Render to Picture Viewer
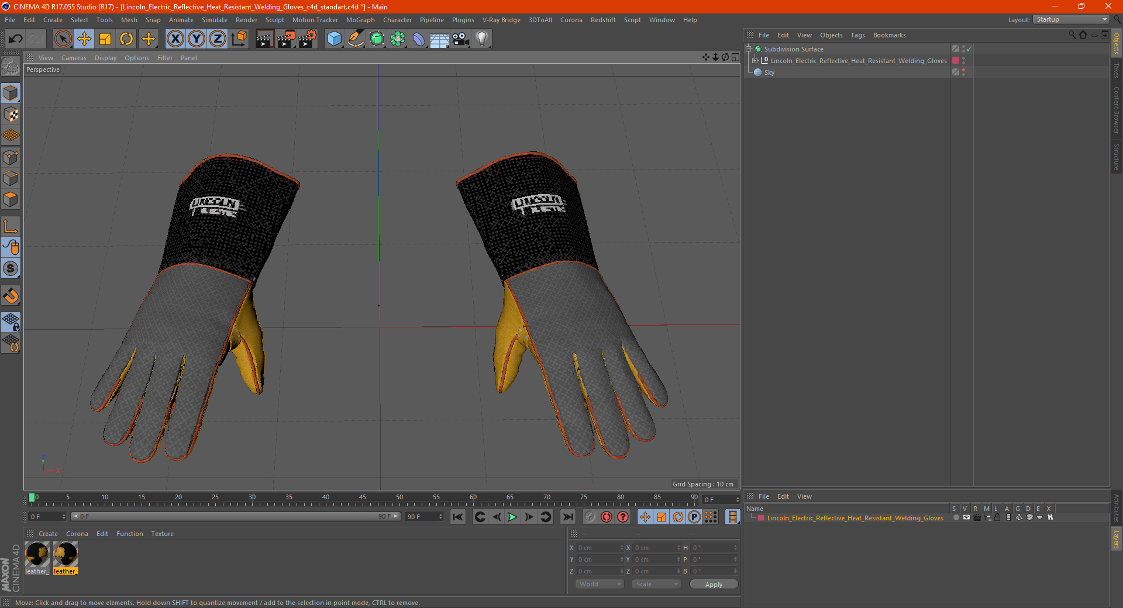The height and width of the screenshot is (608, 1123). [286, 39]
